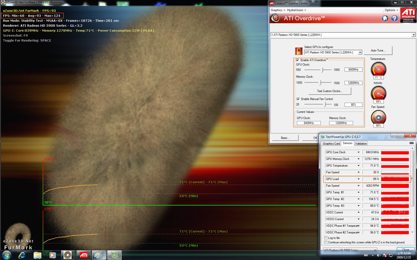Launch Internet Explorer from the taskbar

22,255
